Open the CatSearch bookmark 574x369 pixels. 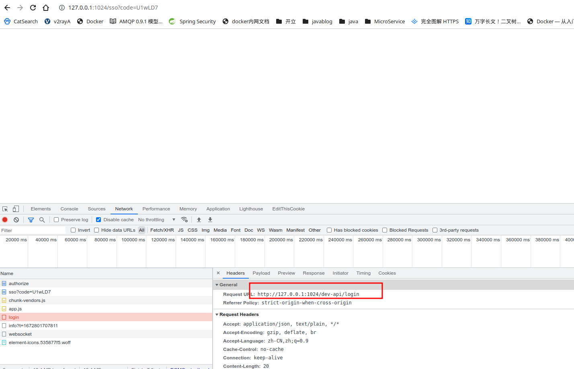click(x=21, y=21)
